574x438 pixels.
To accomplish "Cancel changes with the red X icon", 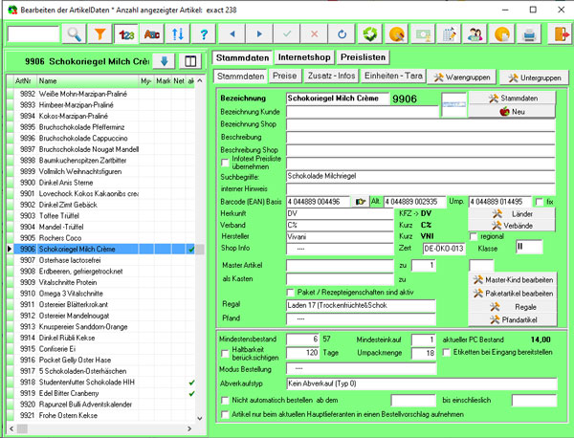I will tap(314, 34).
